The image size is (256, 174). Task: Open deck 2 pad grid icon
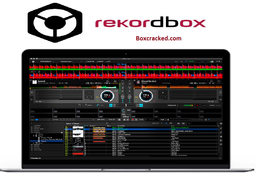(221, 92)
